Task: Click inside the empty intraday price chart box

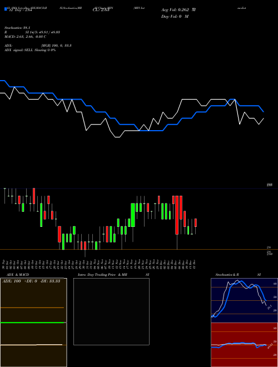Action: tap(111, 311)
